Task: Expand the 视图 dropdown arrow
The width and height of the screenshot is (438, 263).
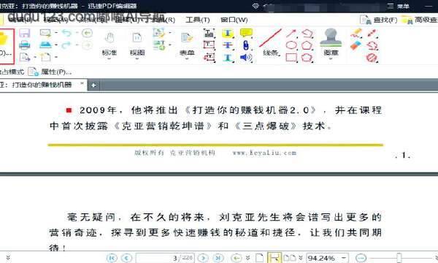Action: (137, 58)
